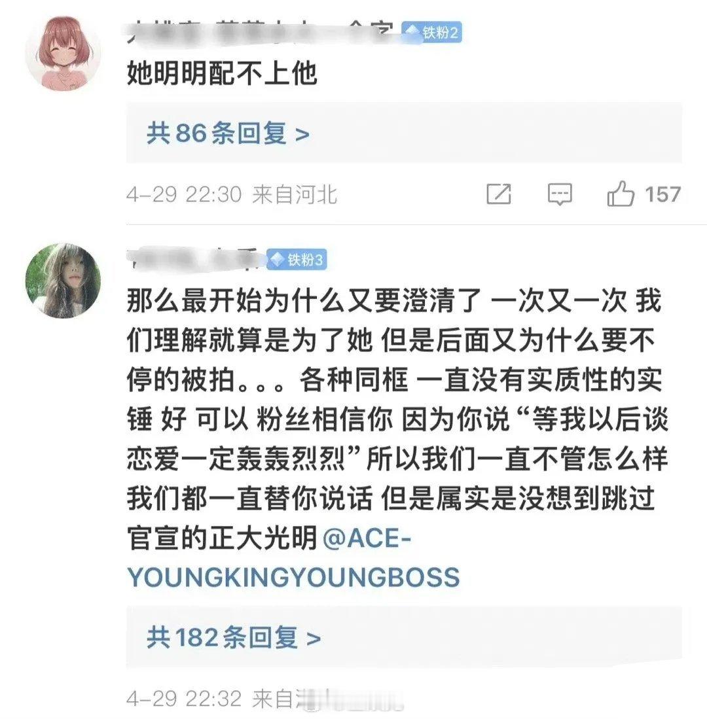Tap the 铁粉3 fan badge
This screenshot has width=707, height=719.
click(297, 260)
